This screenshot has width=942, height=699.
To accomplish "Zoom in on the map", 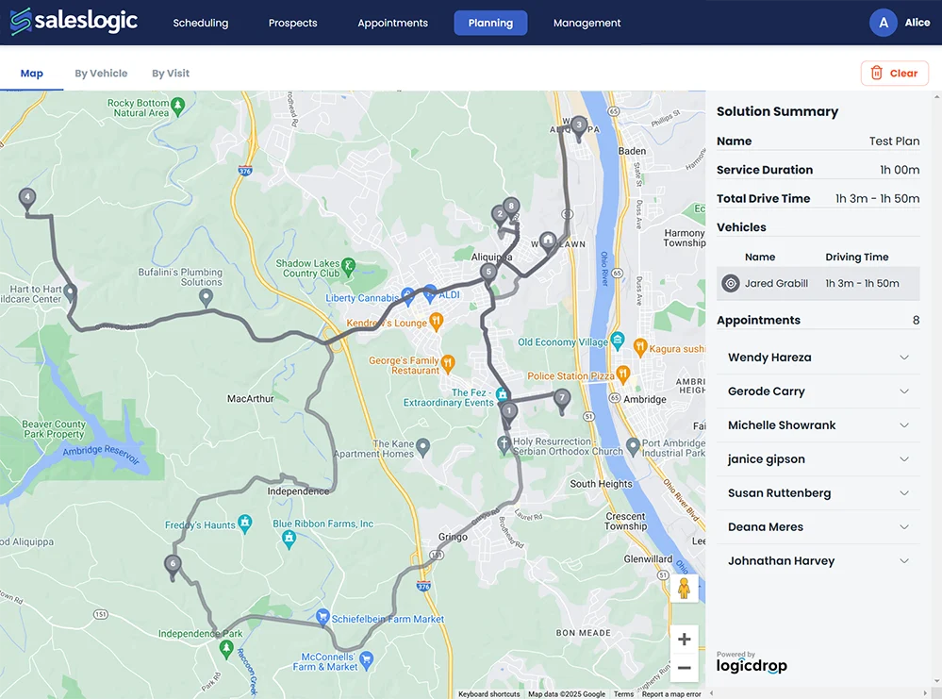I will tap(685, 640).
